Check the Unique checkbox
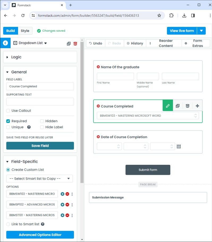 tap(8, 127)
